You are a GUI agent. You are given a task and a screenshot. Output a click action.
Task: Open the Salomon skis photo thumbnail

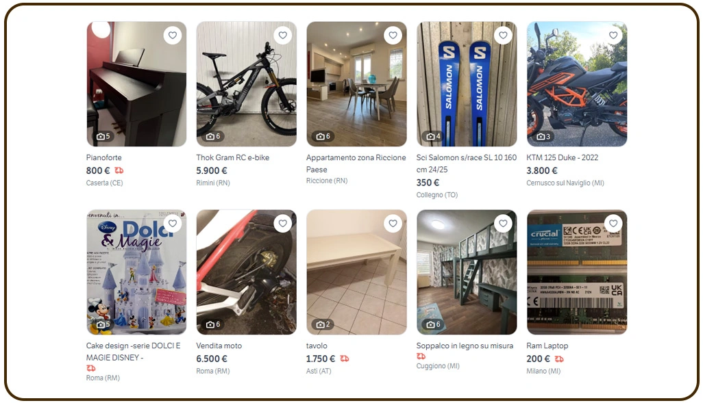467,84
